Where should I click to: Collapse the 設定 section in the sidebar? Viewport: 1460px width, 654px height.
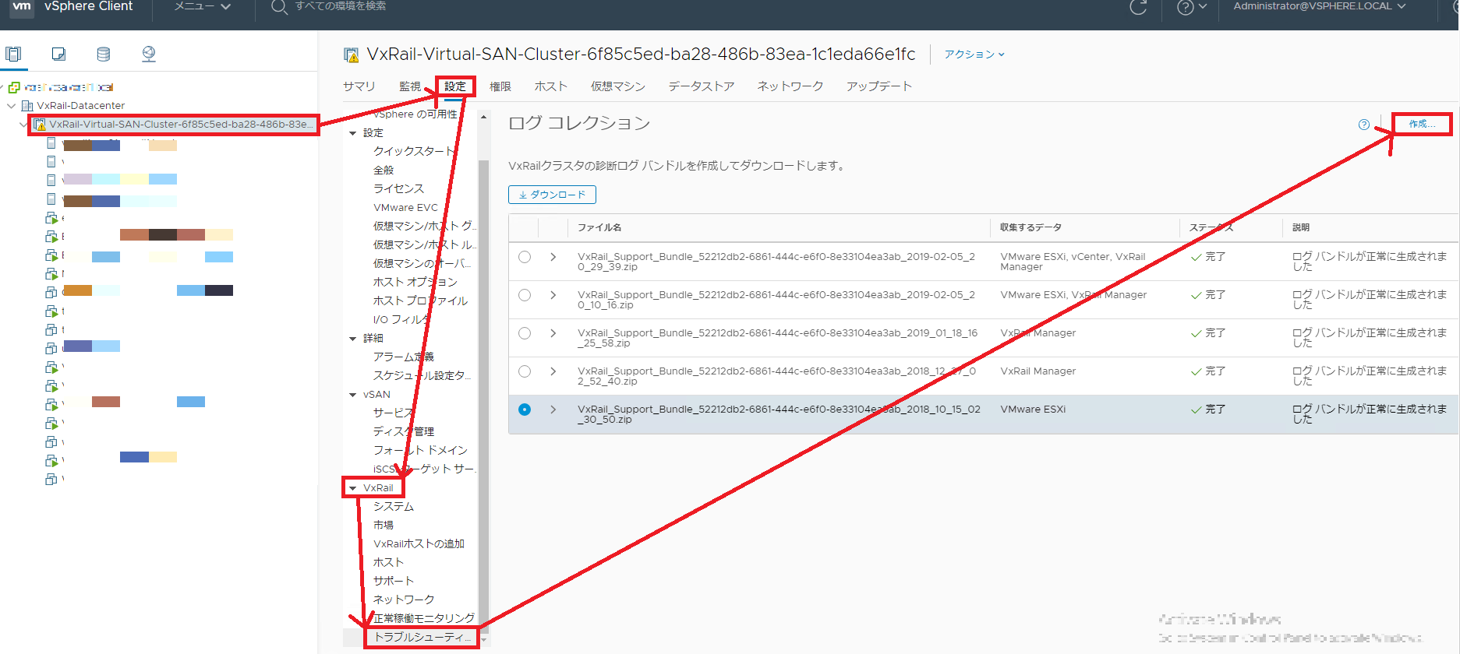point(353,134)
